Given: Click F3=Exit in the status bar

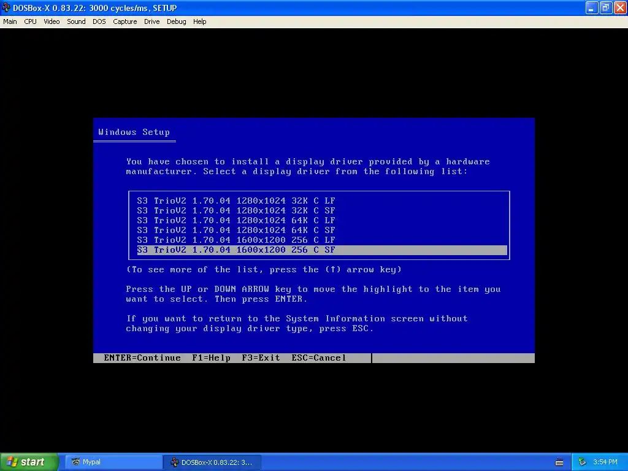Looking at the screenshot, I should [x=261, y=358].
